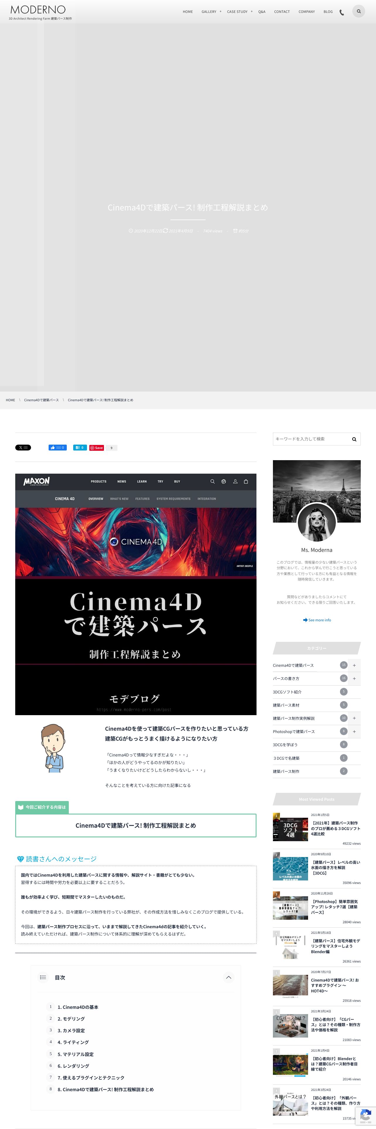Screen dimensions: 376x1129
Task: Open the COMPANY menu item
Action: tap(306, 12)
